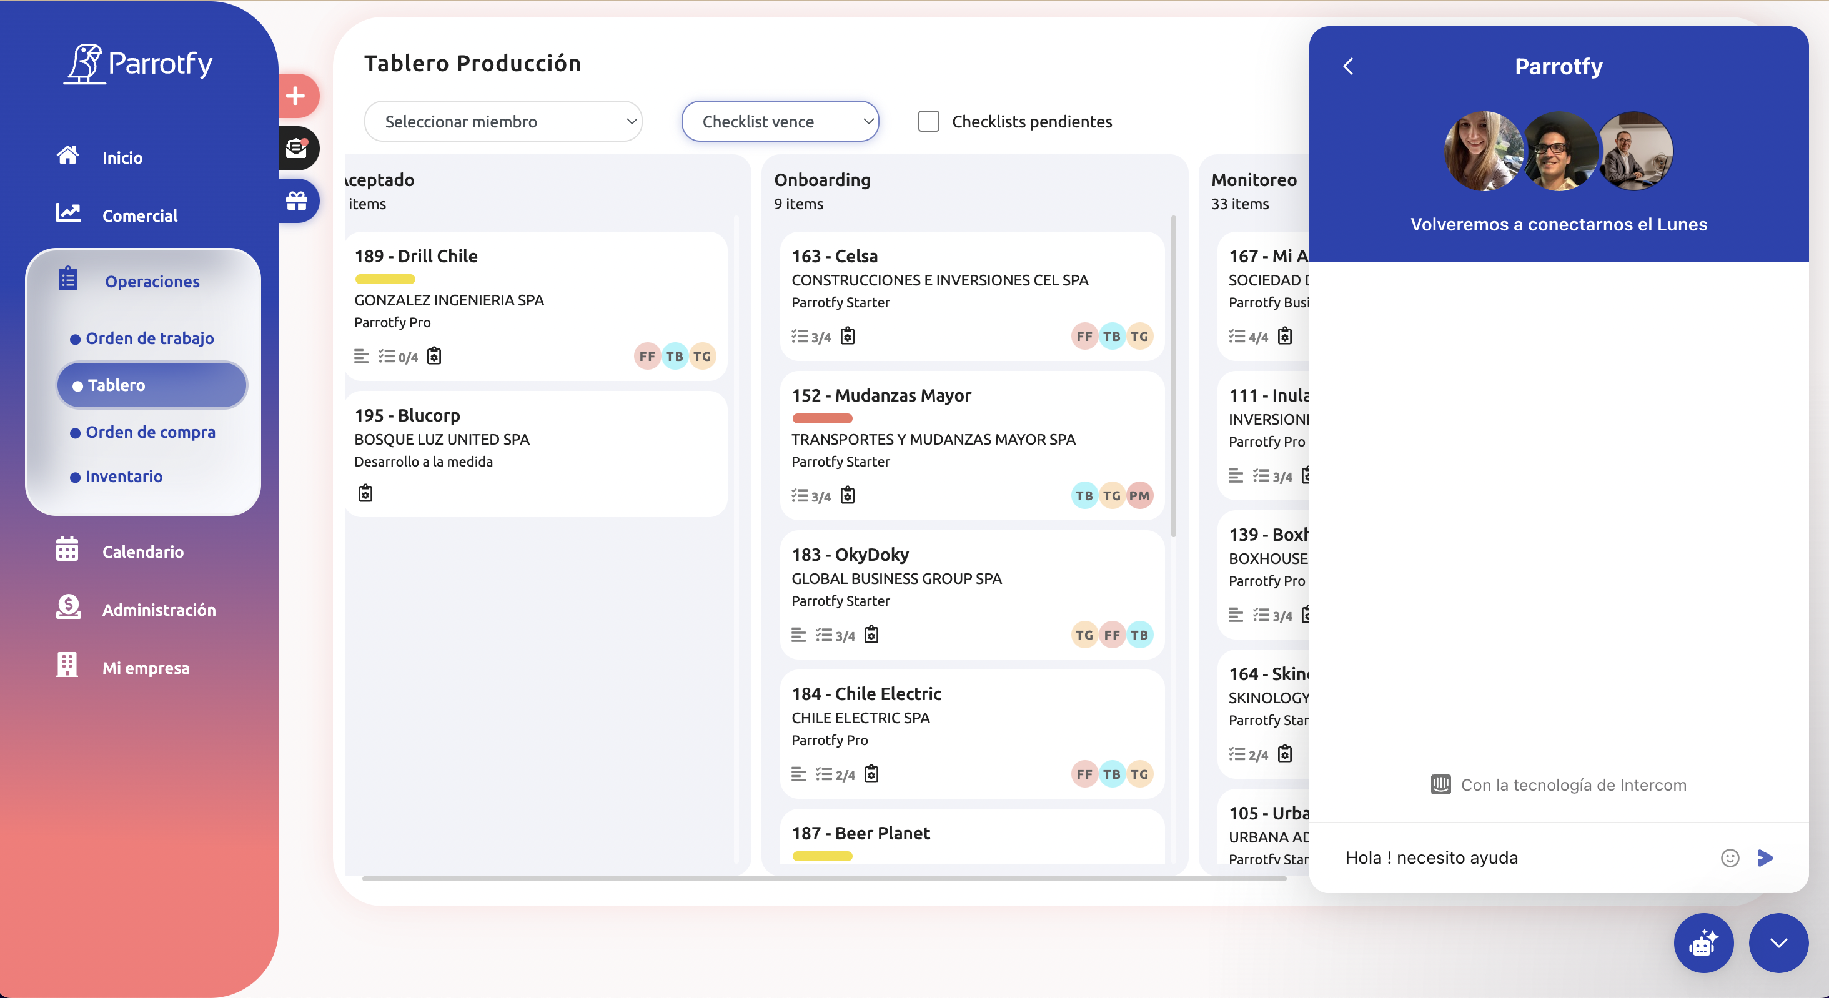Open Orden de compra submenu item

click(x=151, y=432)
